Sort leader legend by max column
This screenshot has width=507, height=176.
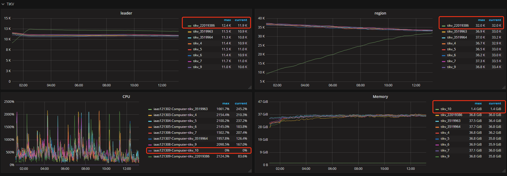(x=227, y=20)
